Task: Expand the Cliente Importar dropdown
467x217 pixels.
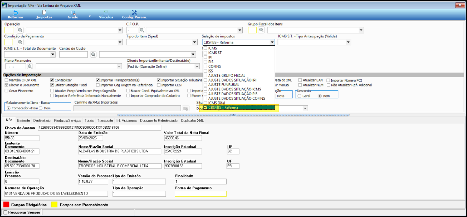Action: click(x=197, y=66)
